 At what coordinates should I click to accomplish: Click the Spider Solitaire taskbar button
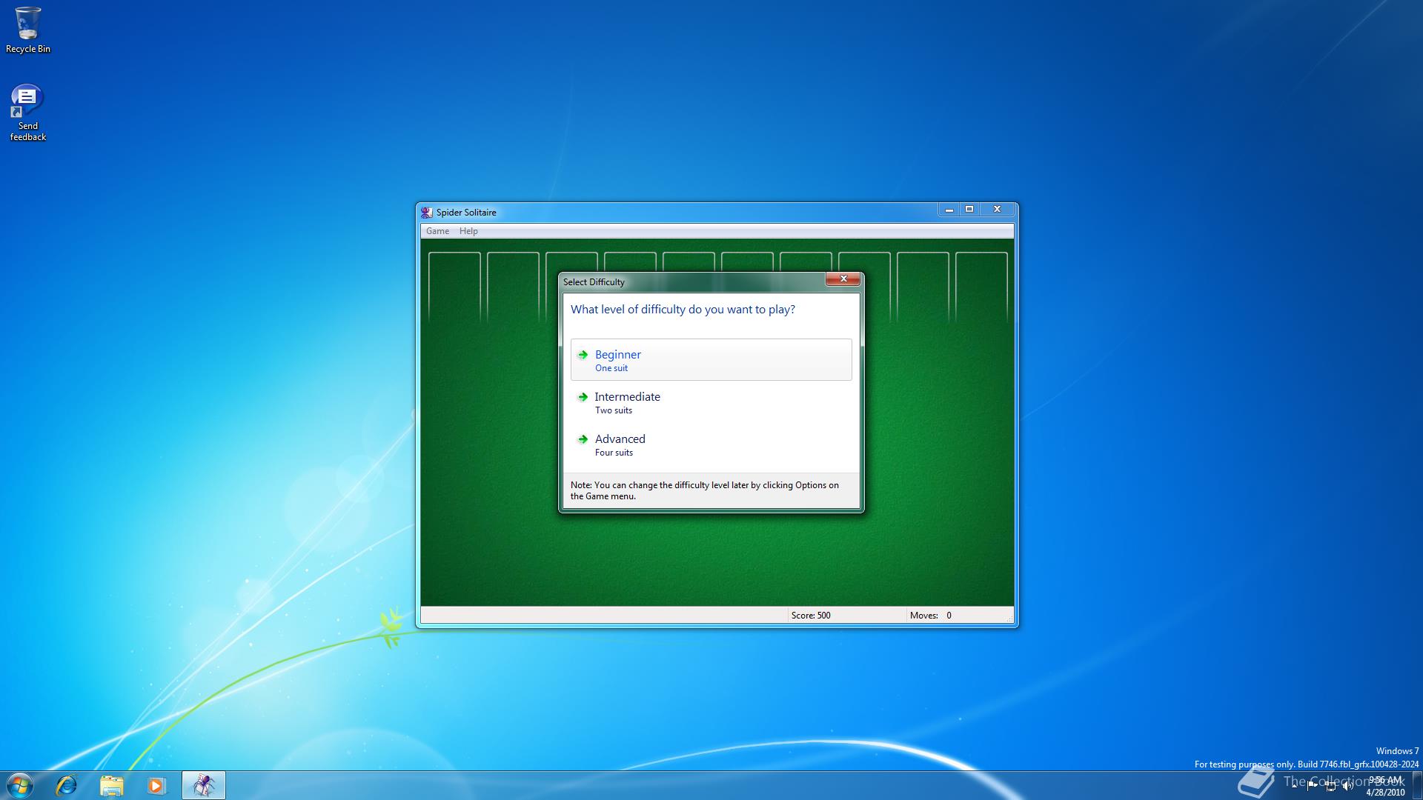pyautogui.click(x=204, y=785)
